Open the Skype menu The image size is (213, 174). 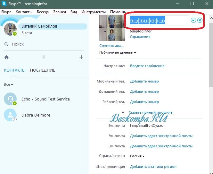(x=6, y=12)
